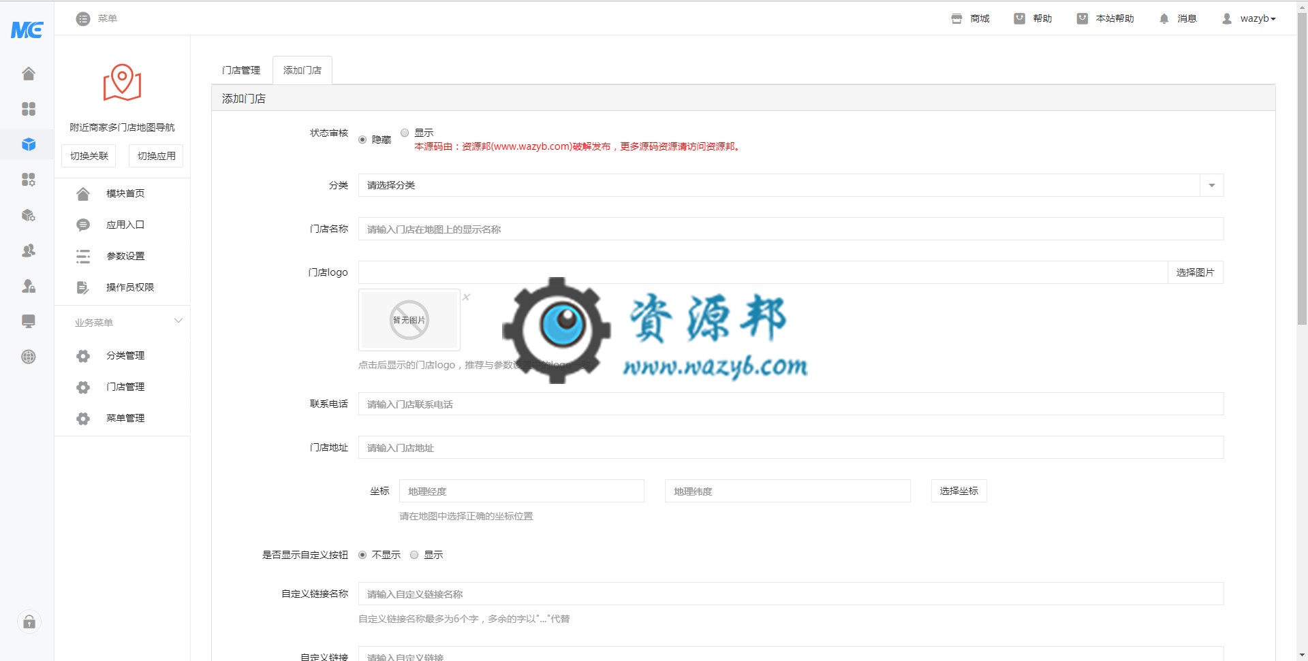Screen dimensions: 1308x661
Task: Click the 应用入口 chat bubble icon
Action: click(x=83, y=225)
